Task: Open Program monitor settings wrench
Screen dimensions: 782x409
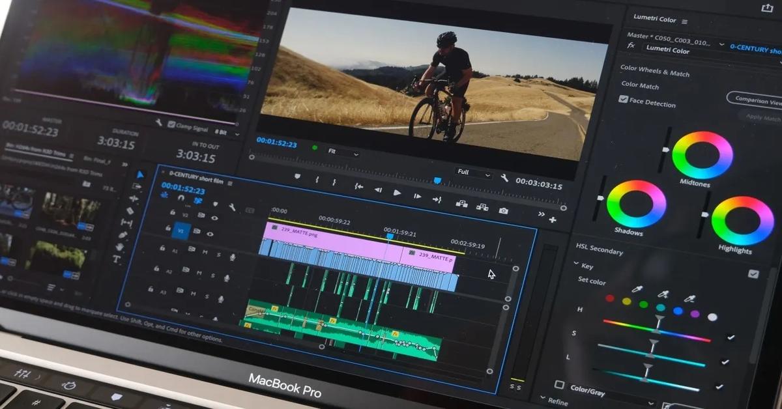Action: click(x=504, y=177)
